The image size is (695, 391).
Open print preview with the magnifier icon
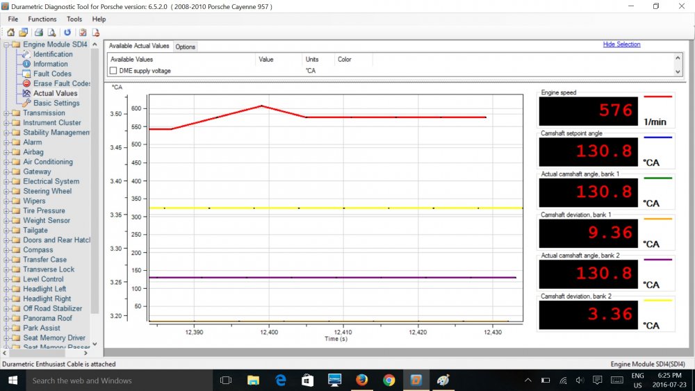pyautogui.click(x=51, y=32)
